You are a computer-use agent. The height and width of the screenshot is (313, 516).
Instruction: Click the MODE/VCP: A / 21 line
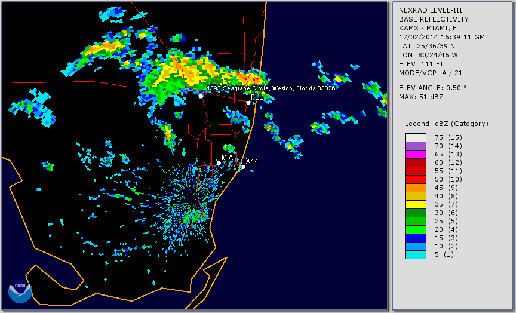pyautogui.click(x=431, y=73)
